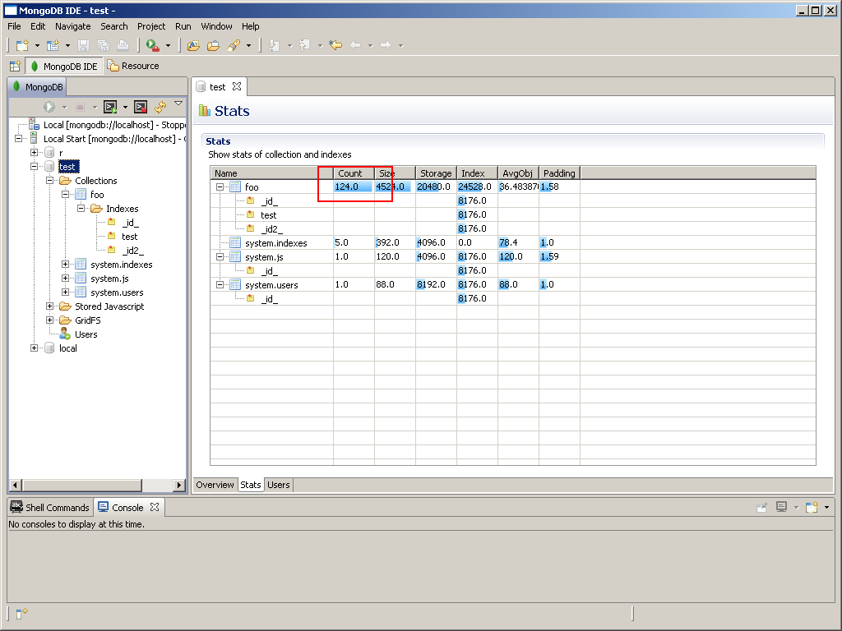Click the New wizard toolbar icon
The image size is (842, 631).
pyautogui.click(x=22, y=46)
